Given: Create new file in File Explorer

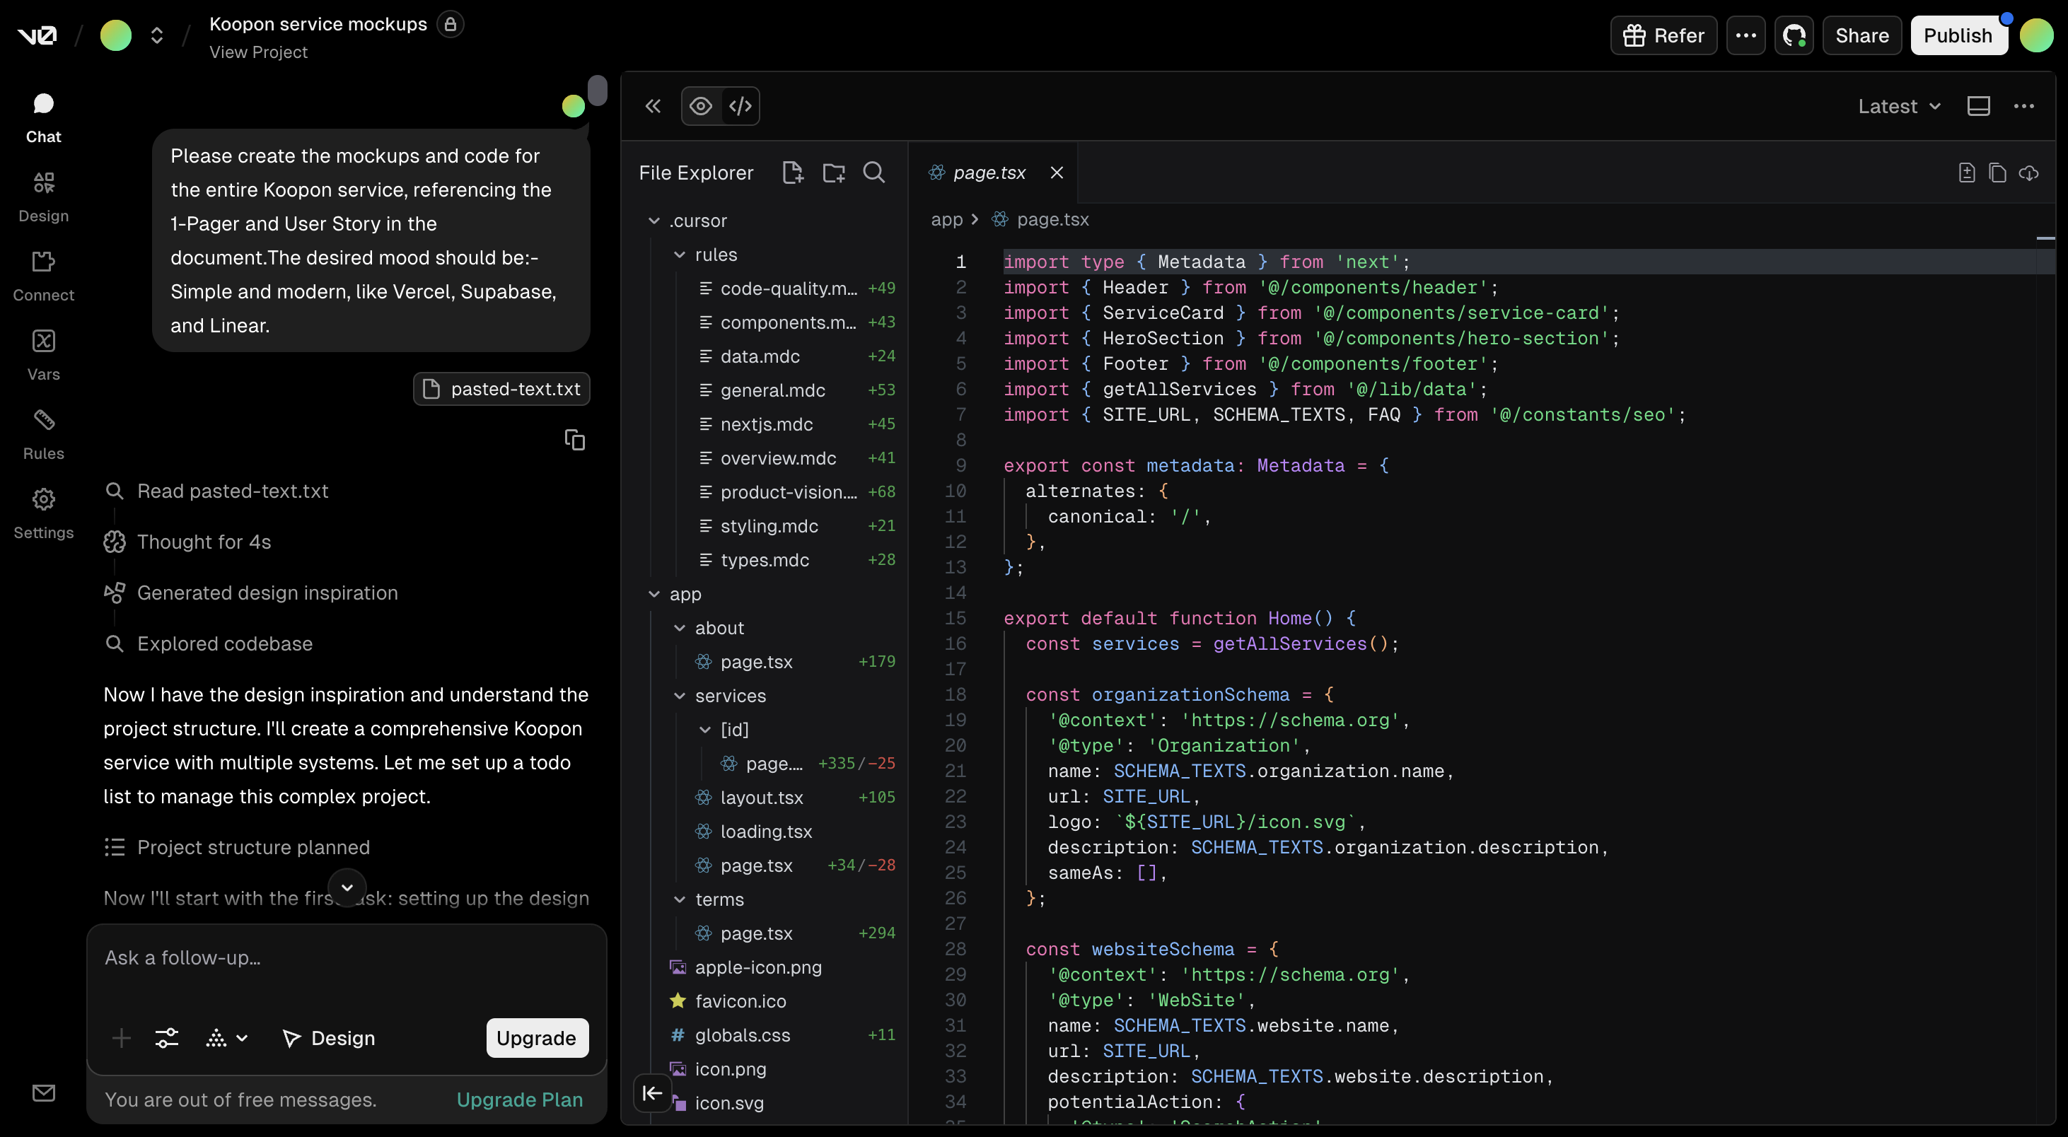Looking at the screenshot, I should click(792, 173).
